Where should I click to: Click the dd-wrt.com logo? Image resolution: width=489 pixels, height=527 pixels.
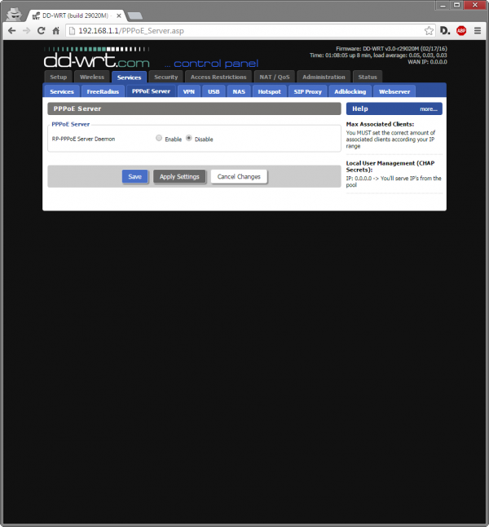98,59
